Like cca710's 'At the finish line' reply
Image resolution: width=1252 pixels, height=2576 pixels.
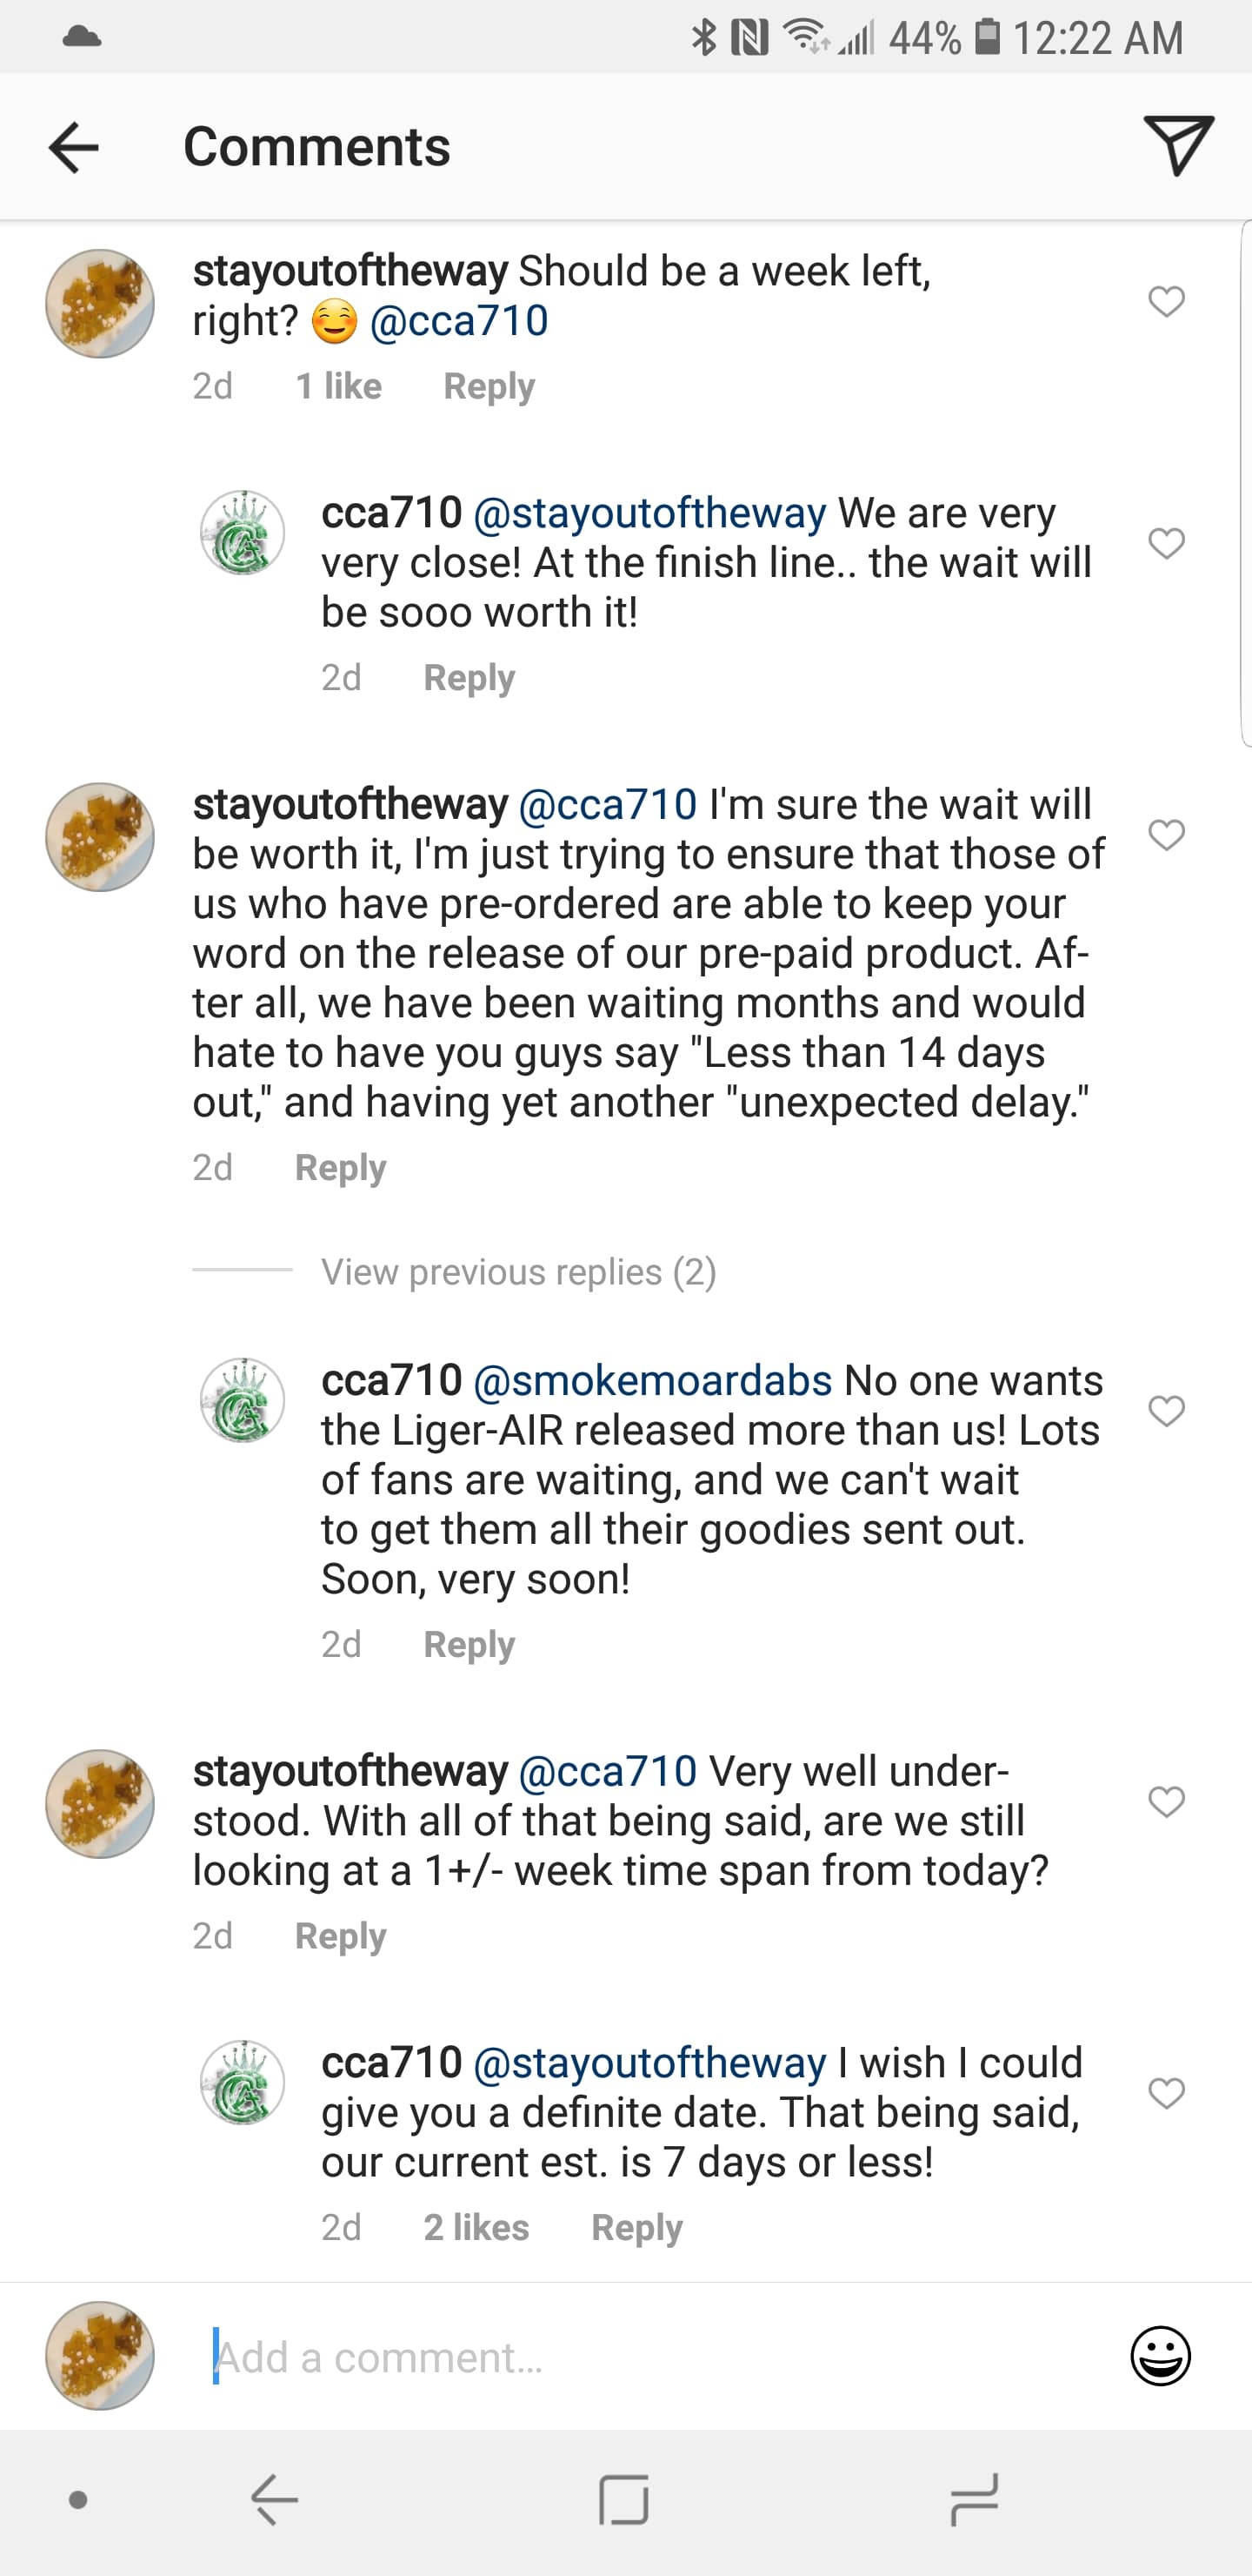click(1166, 543)
